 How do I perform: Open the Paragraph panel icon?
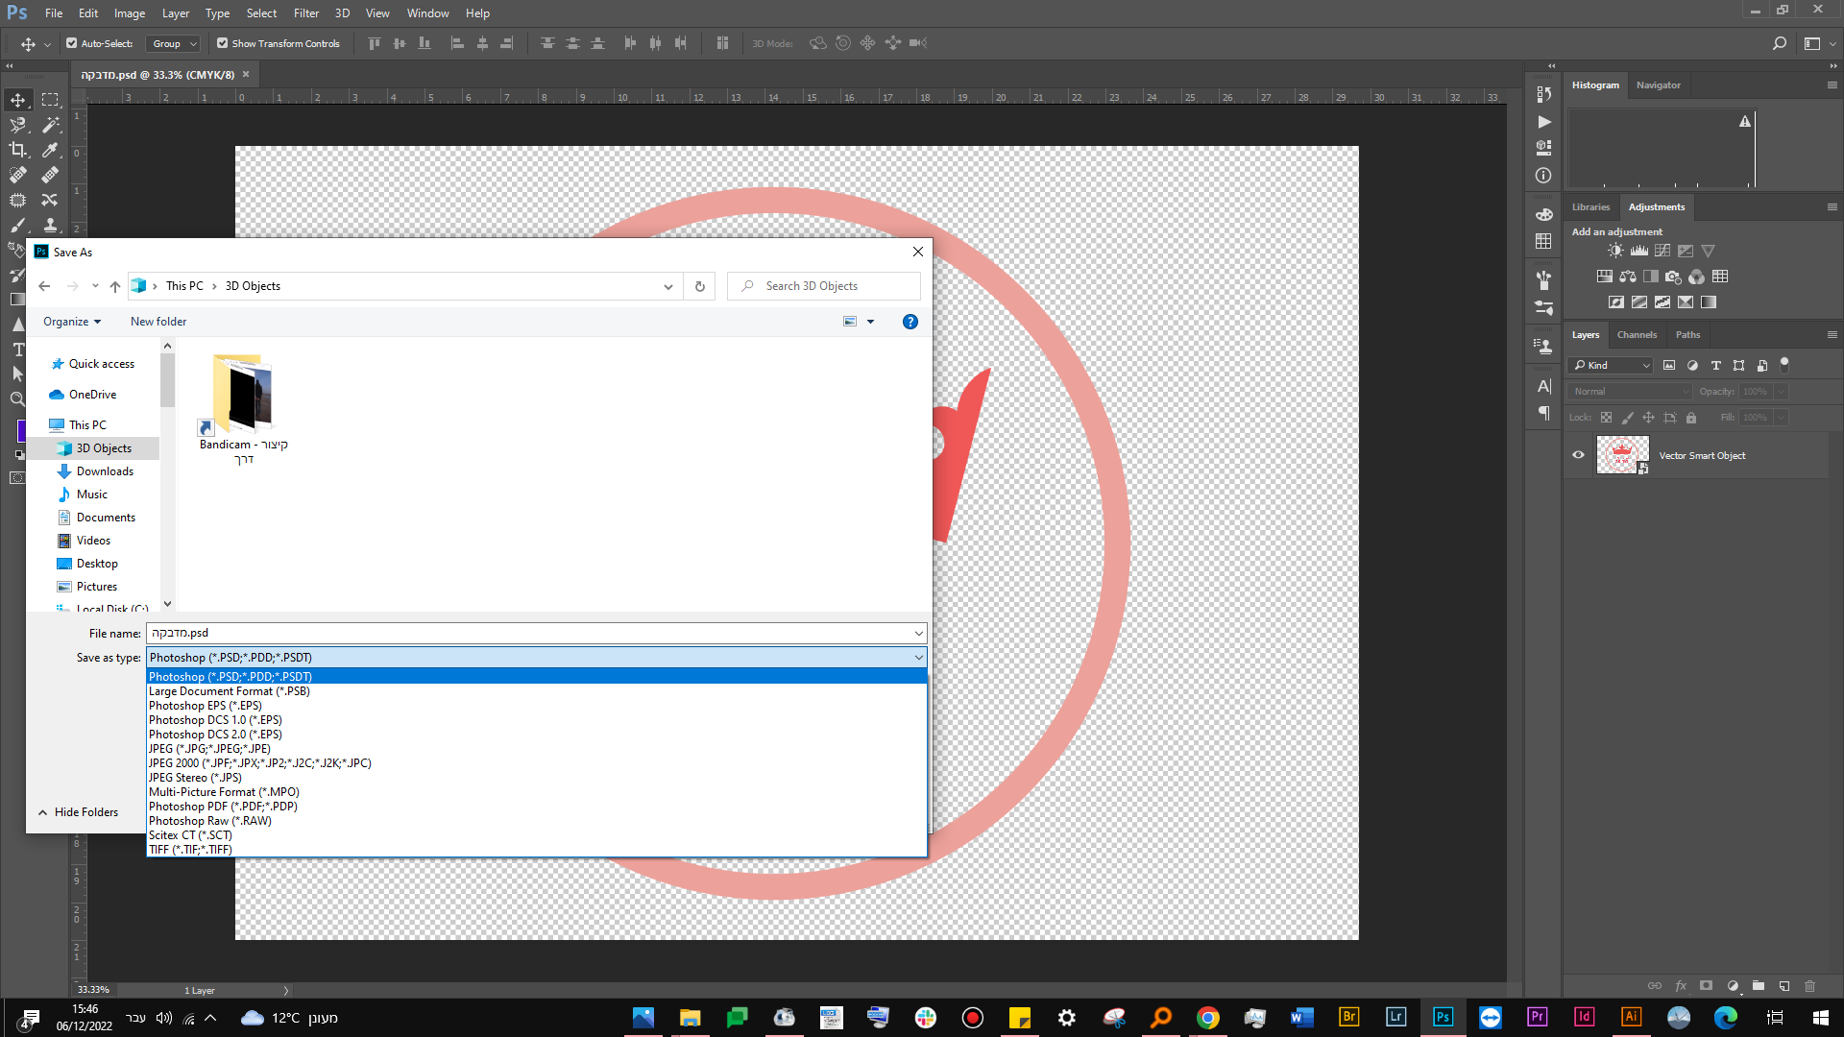click(x=1543, y=413)
